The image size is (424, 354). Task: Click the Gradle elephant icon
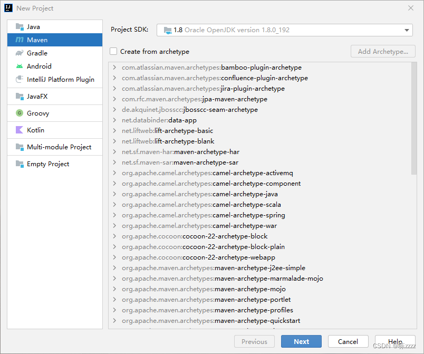click(x=20, y=53)
